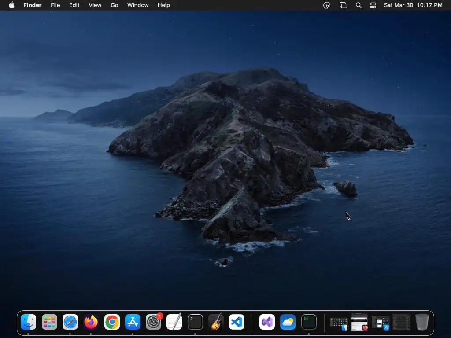Open Control Center in menu bar
This screenshot has width=451, height=338.
click(x=373, y=5)
